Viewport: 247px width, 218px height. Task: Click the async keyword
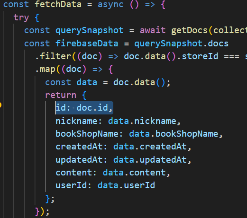pyautogui.click(x=110, y=4)
